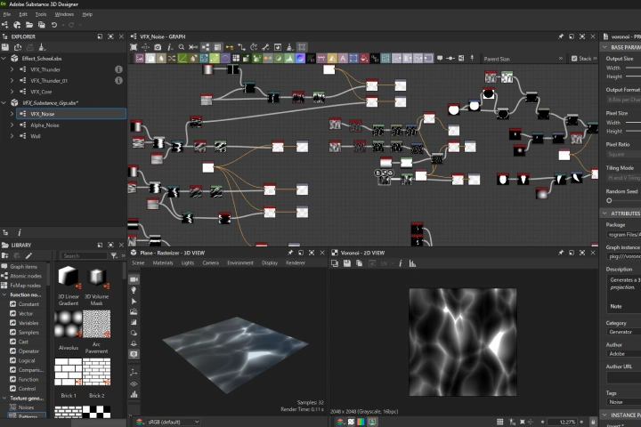Add the colorful gradient node from node bar
The width and height of the screenshot is (641, 427).
pyautogui.click(x=300, y=59)
